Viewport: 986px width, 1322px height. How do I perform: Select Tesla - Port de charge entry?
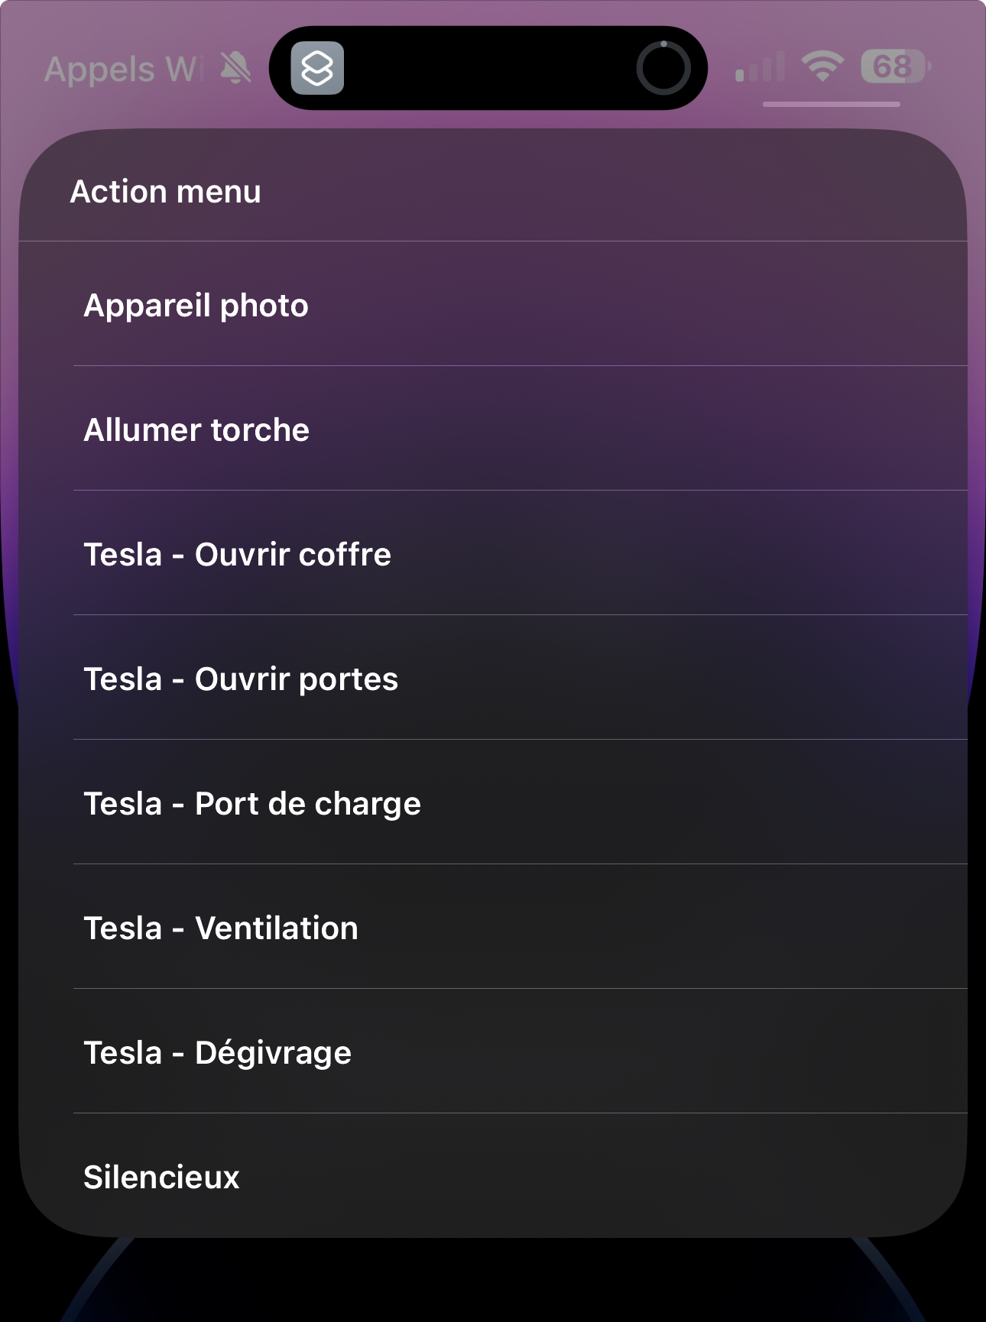(493, 802)
